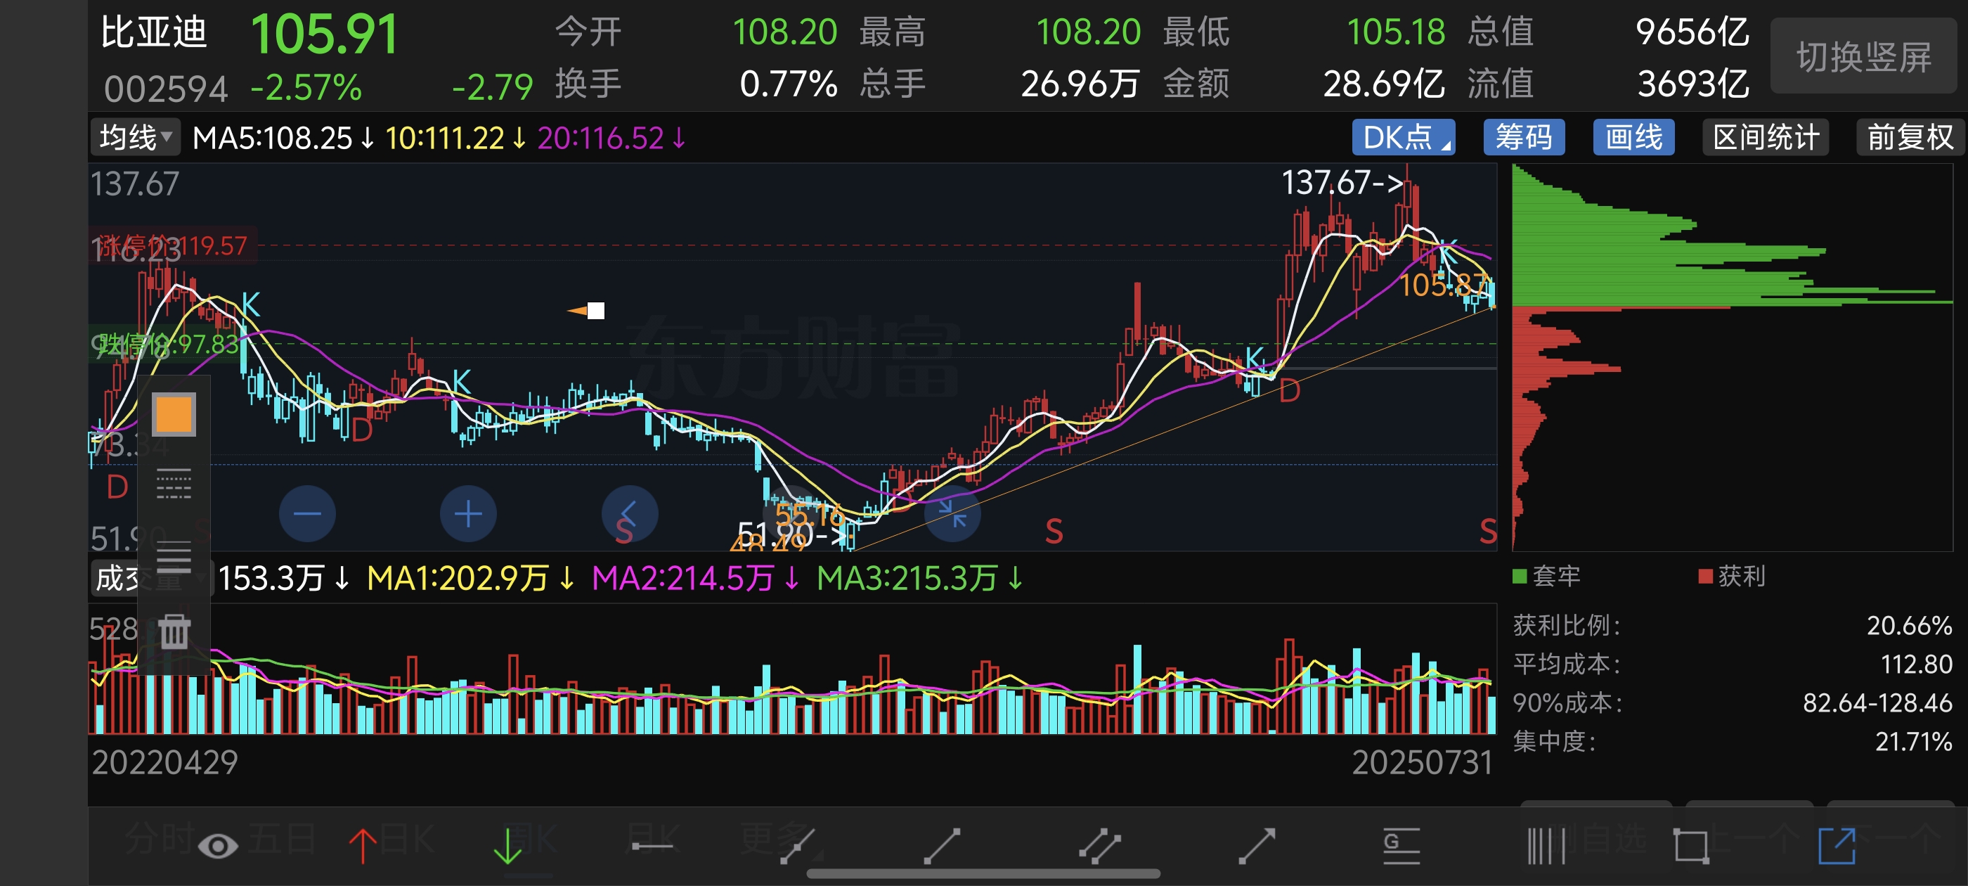Tap the 流值 3693亿 float value
This screenshot has height=886, width=1968.
tap(1693, 84)
